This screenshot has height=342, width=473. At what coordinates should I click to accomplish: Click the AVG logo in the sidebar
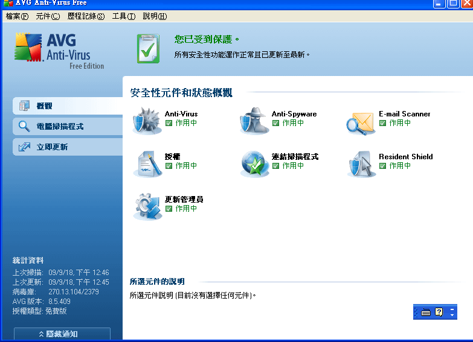click(59, 51)
